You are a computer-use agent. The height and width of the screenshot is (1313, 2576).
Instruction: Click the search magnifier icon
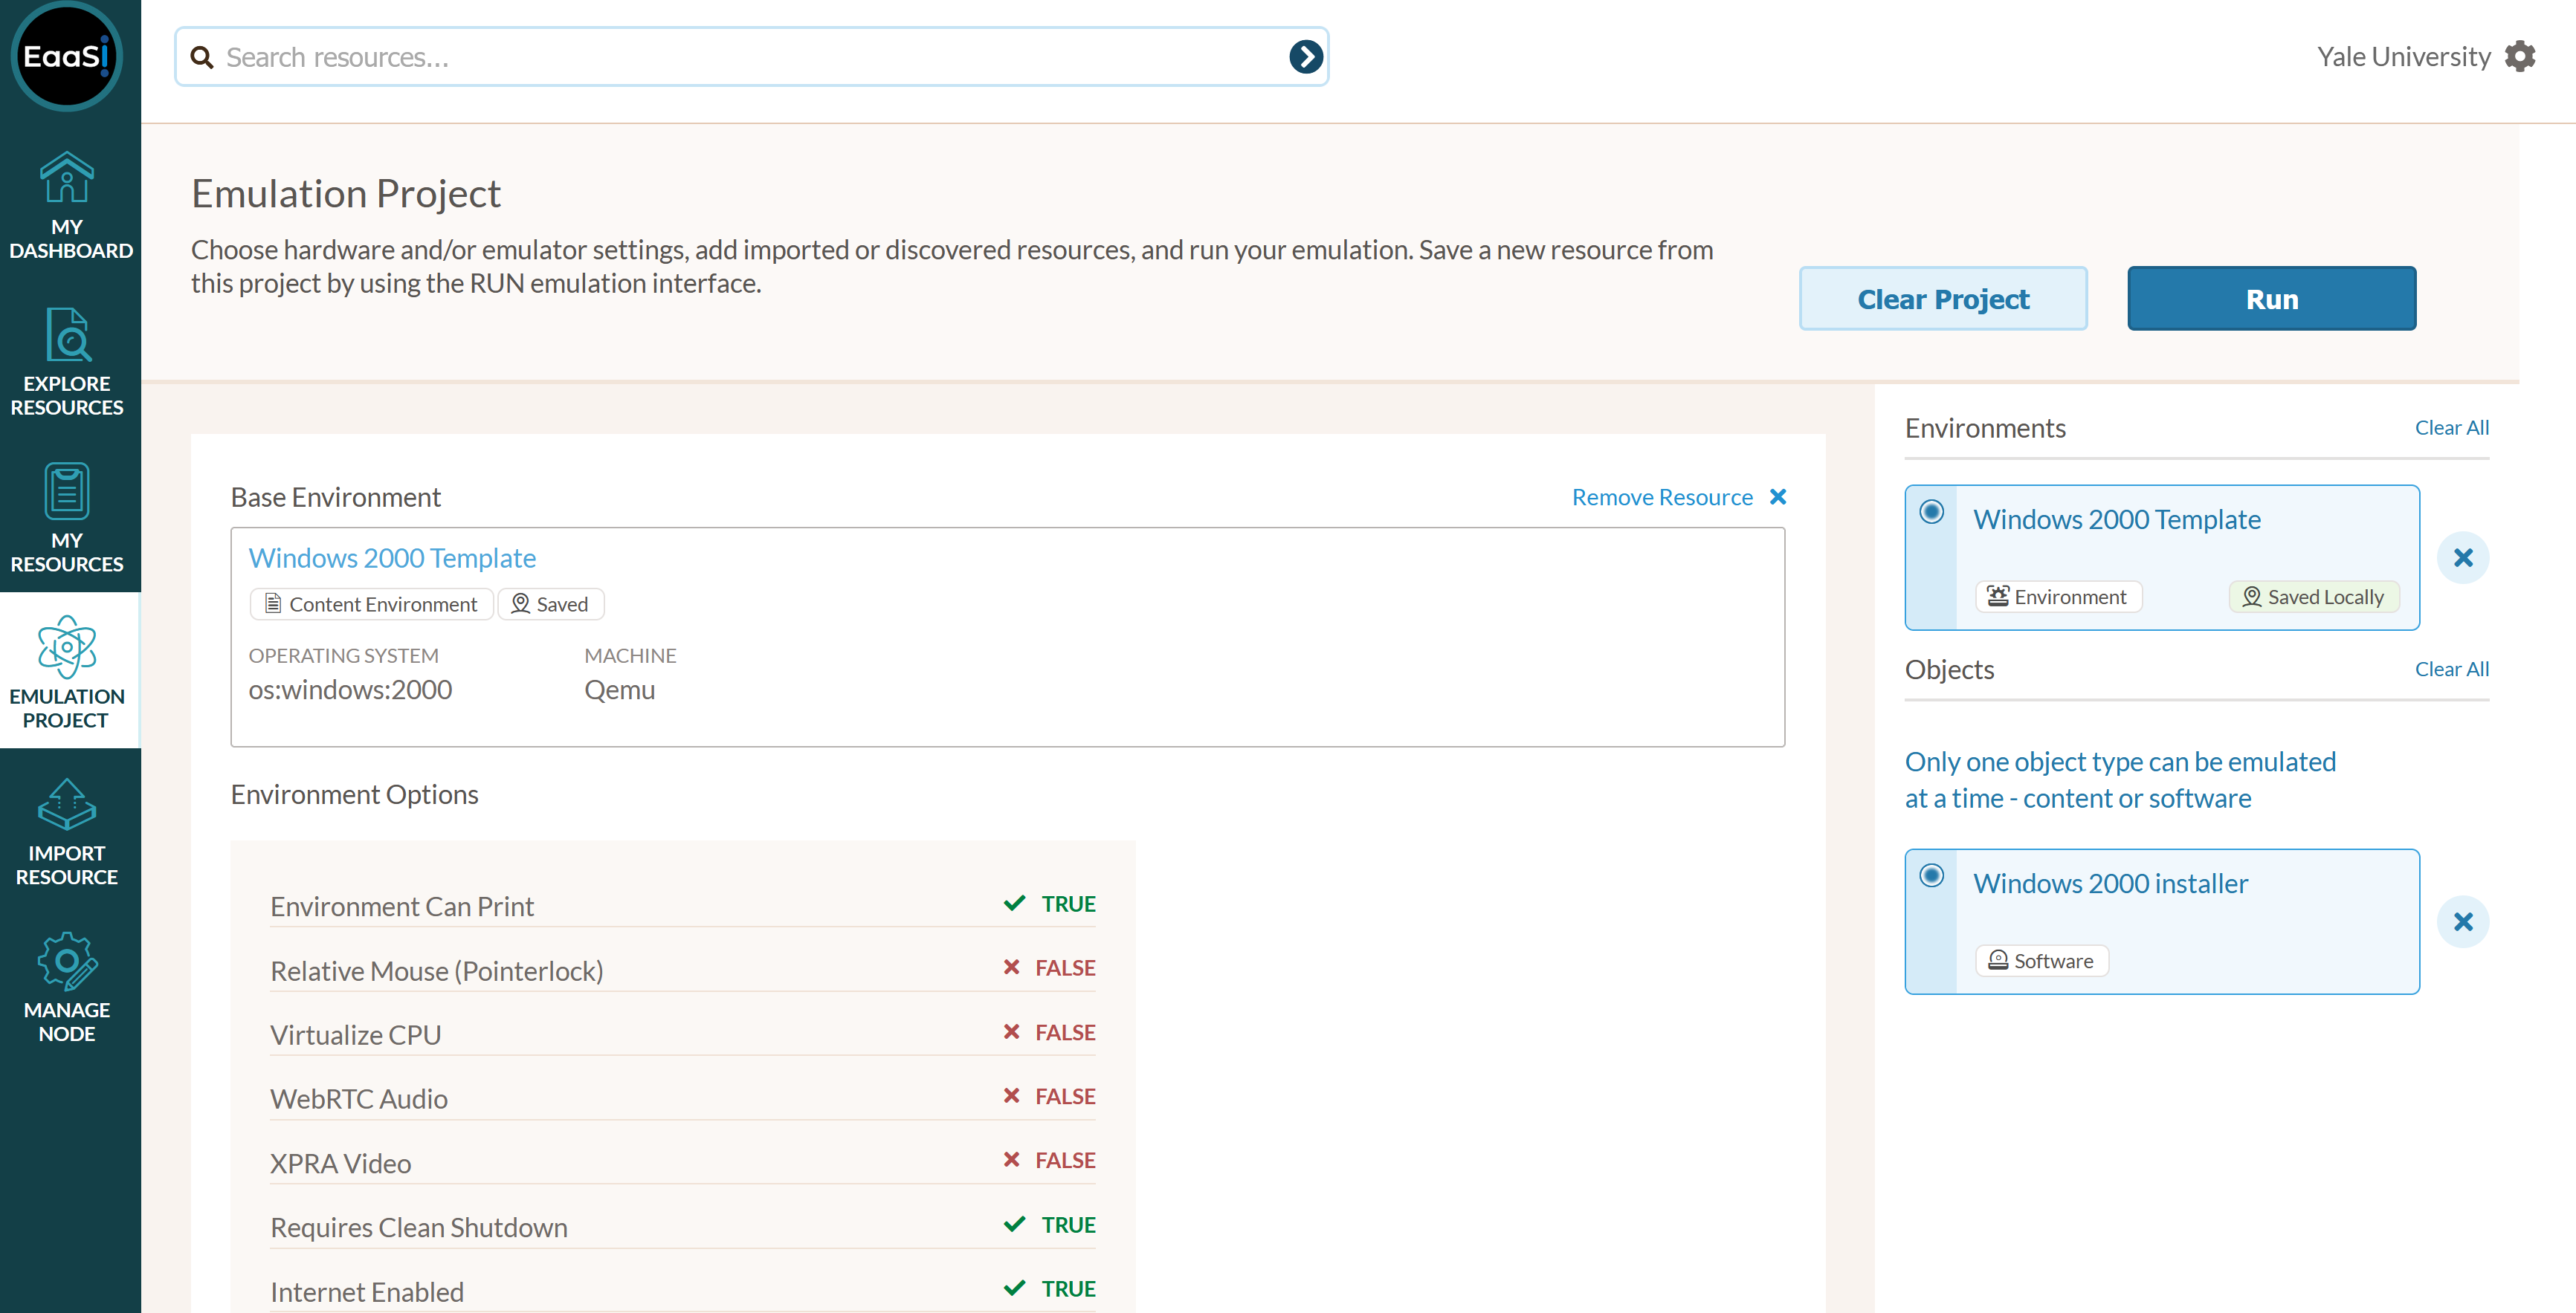click(202, 57)
